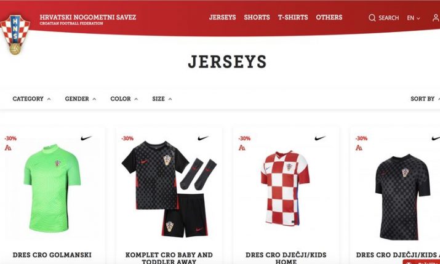Expand the Size filter
440x264 pixels.
[162, 98]
